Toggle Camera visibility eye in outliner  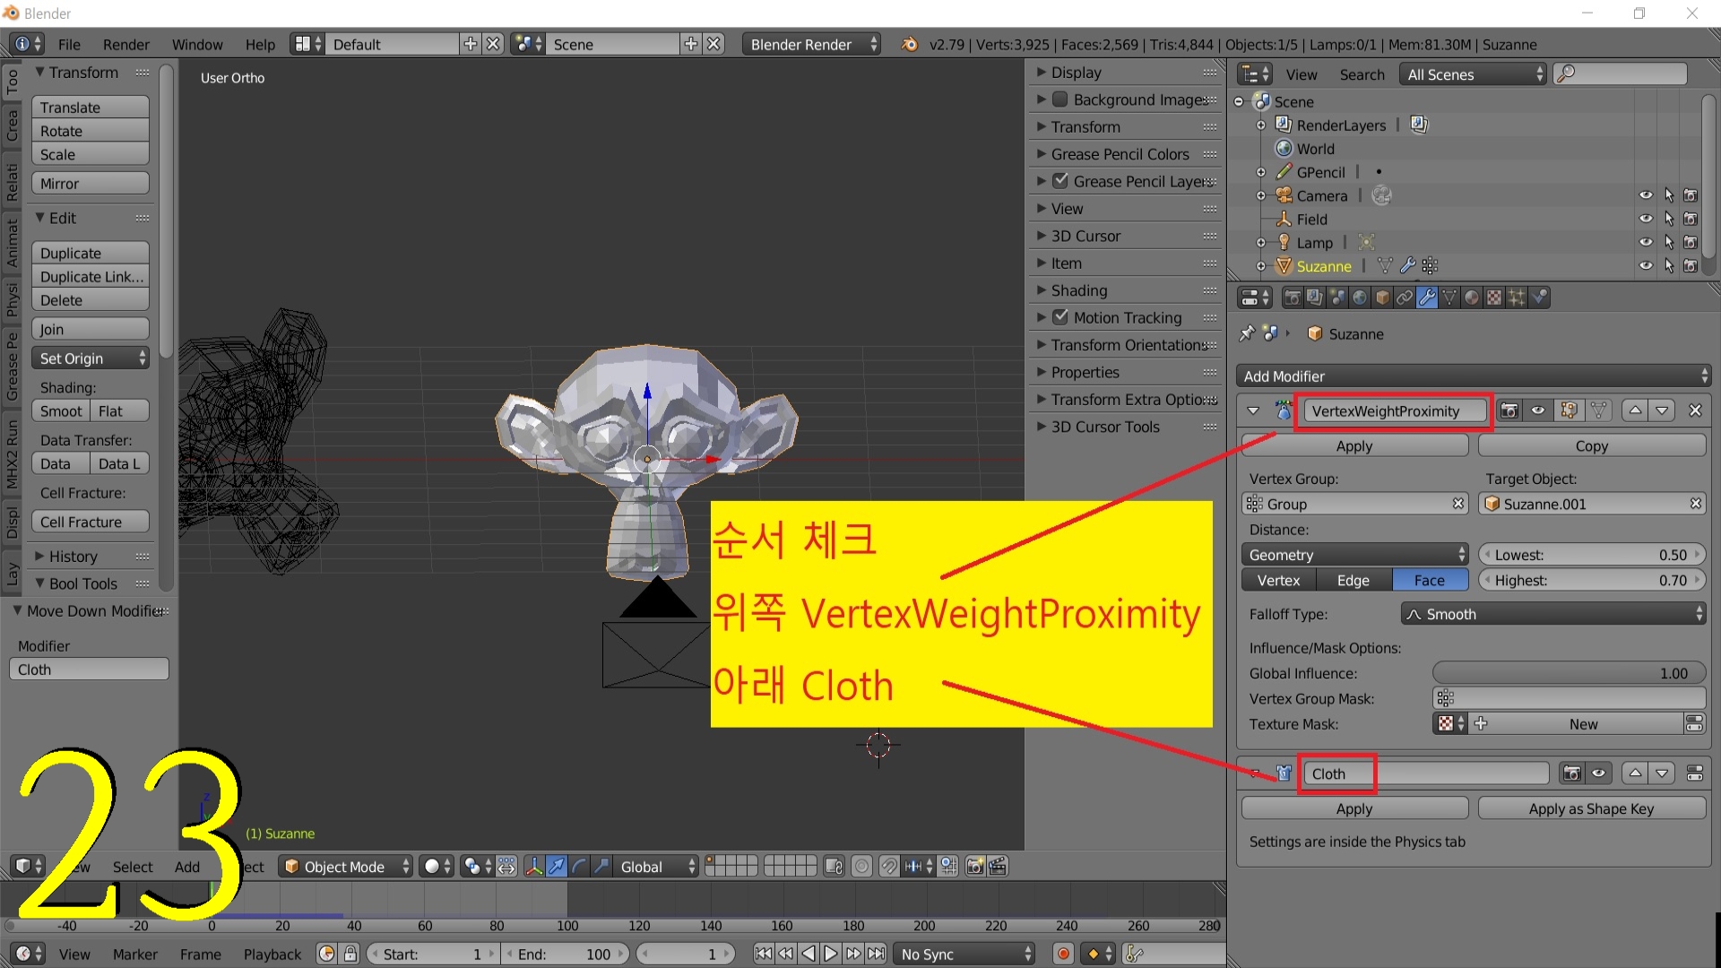[x=1646, y=195]
